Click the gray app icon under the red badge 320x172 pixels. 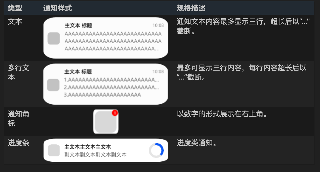(x=106, y=122)
